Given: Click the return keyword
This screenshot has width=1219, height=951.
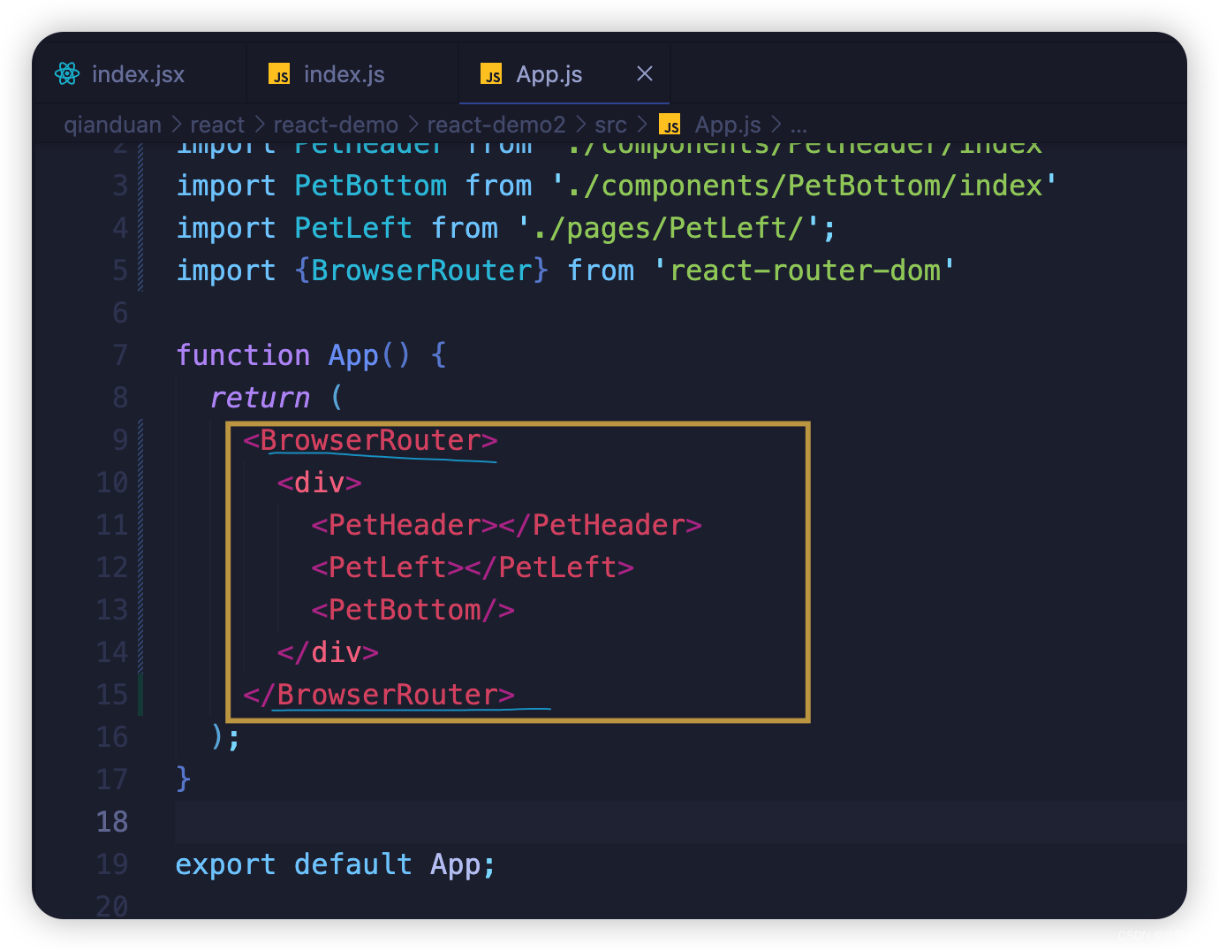Looking at the screenshot, I should pos(260,398).
